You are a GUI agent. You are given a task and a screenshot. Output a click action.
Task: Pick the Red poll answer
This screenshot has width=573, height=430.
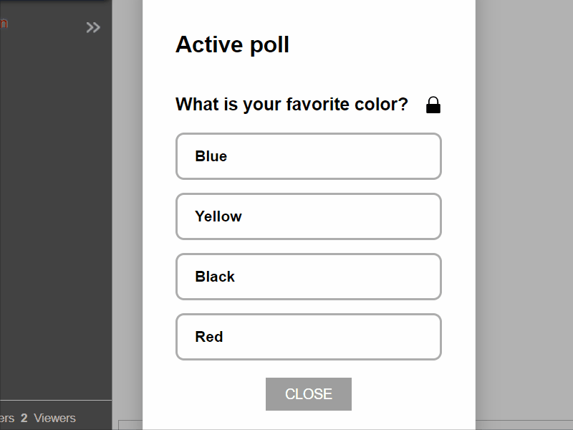308,337
